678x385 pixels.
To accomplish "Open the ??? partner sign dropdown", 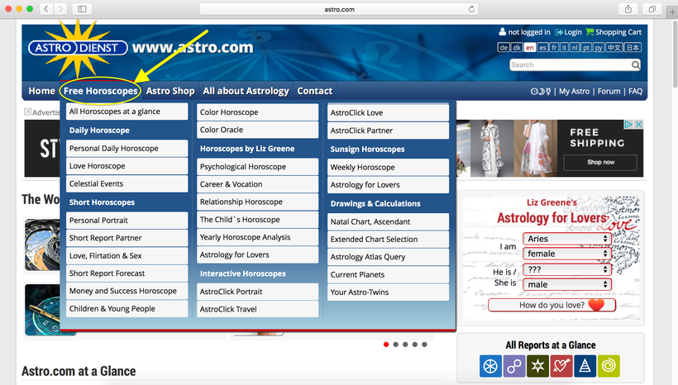I will [567, 269].
